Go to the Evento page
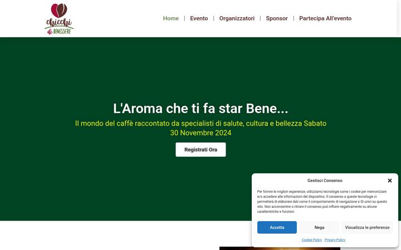The image size is (401, 250). point(199,18)
